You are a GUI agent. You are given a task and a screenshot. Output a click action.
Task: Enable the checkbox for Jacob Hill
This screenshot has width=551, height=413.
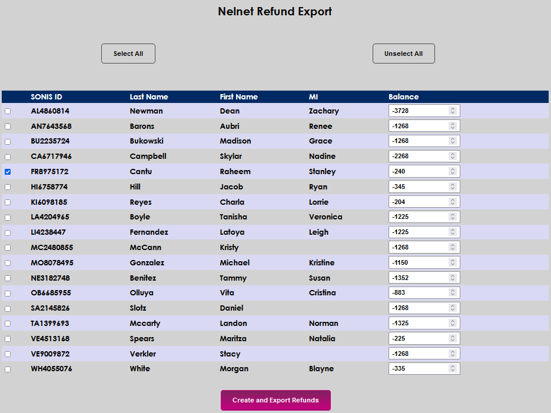tap(8, 186)
